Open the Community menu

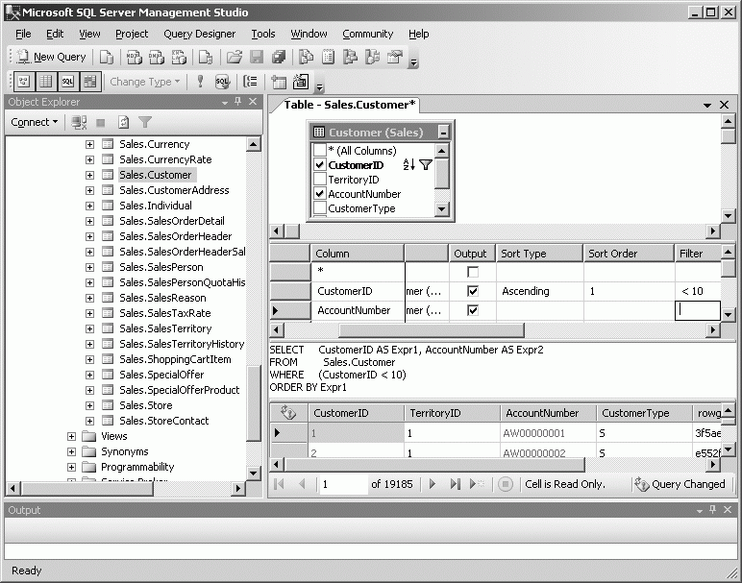(368, 34)
